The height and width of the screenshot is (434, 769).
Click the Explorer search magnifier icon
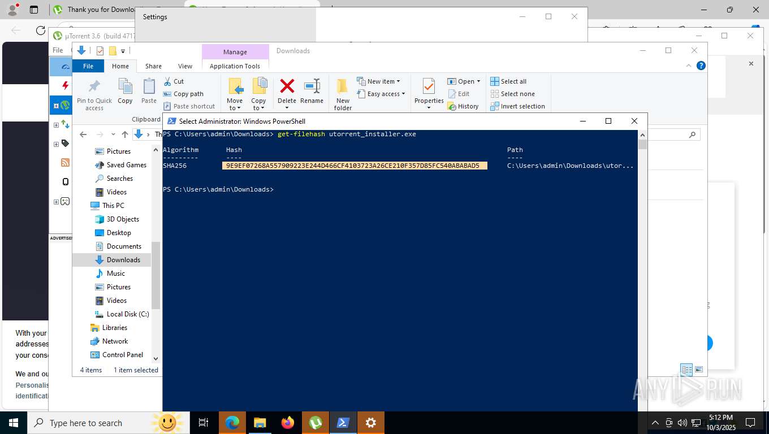[692, 134]
